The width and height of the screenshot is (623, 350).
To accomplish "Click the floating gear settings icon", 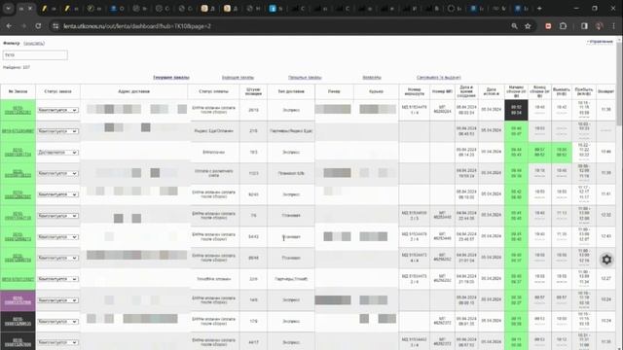I will point(606,260).
